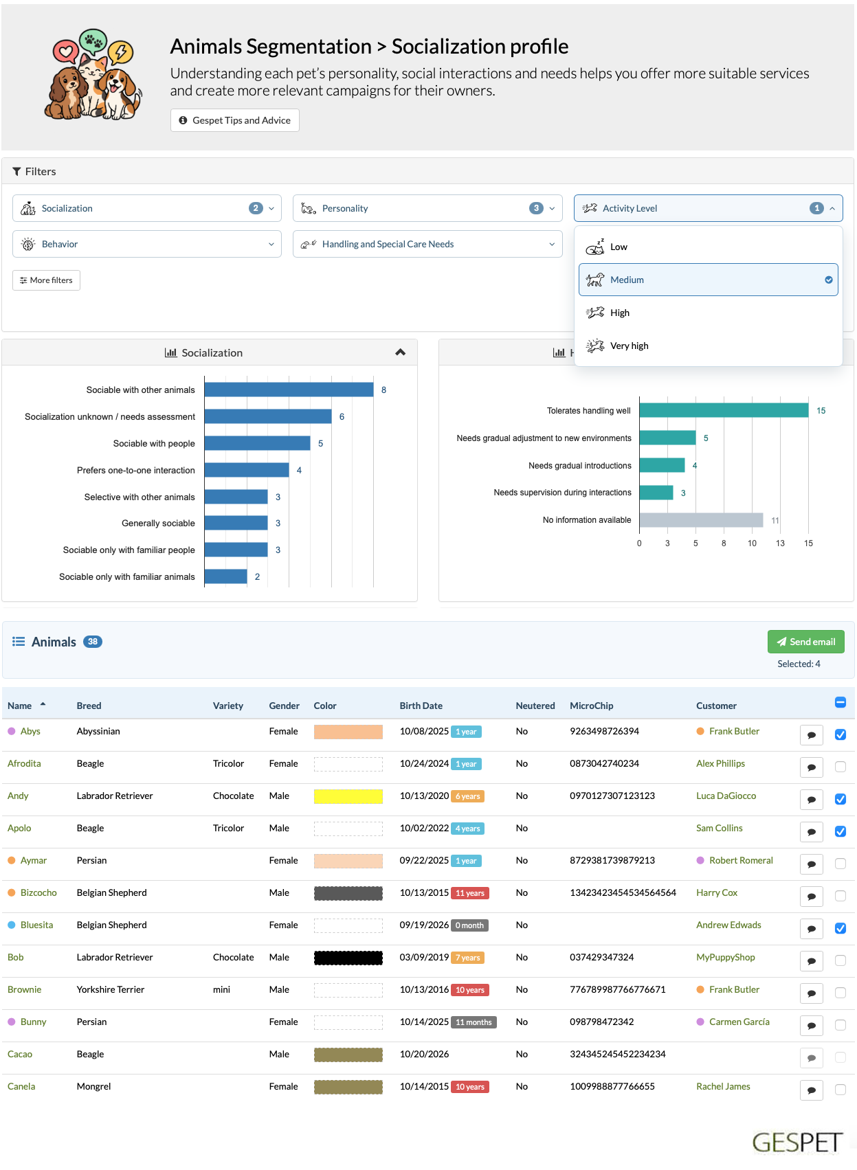Check the Aymar row checkbox

tap(840, 864)
